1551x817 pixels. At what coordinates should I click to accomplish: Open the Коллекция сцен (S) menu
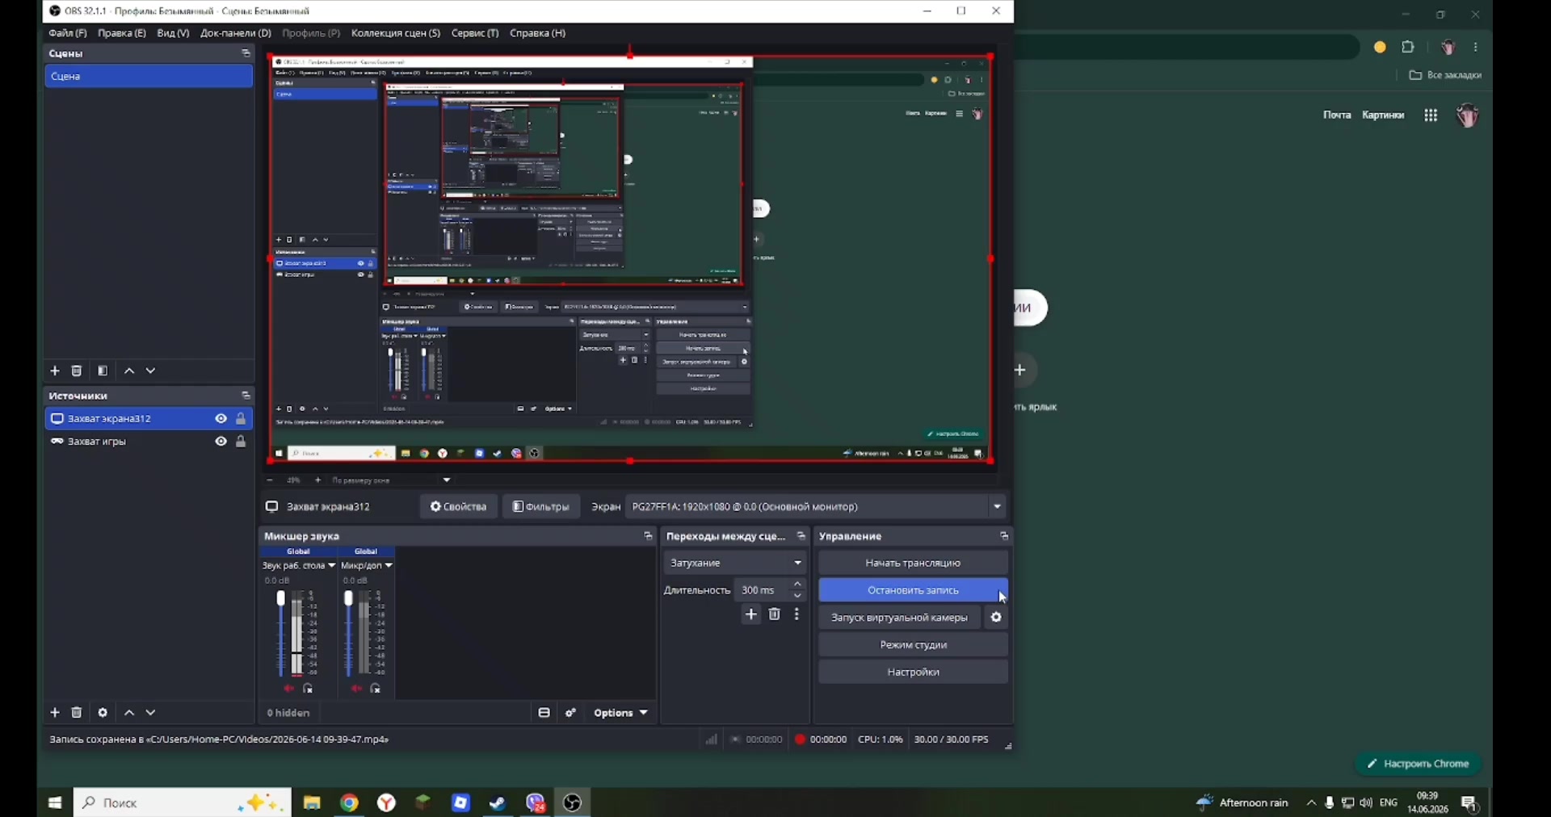[396, 33]
